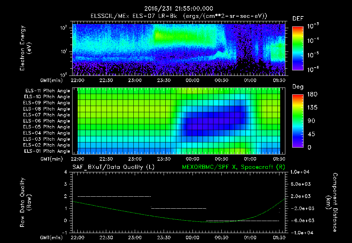Click -6.0e+03 on the right distance axis
This screenshot has width=352, height=243.
point(300,221)
